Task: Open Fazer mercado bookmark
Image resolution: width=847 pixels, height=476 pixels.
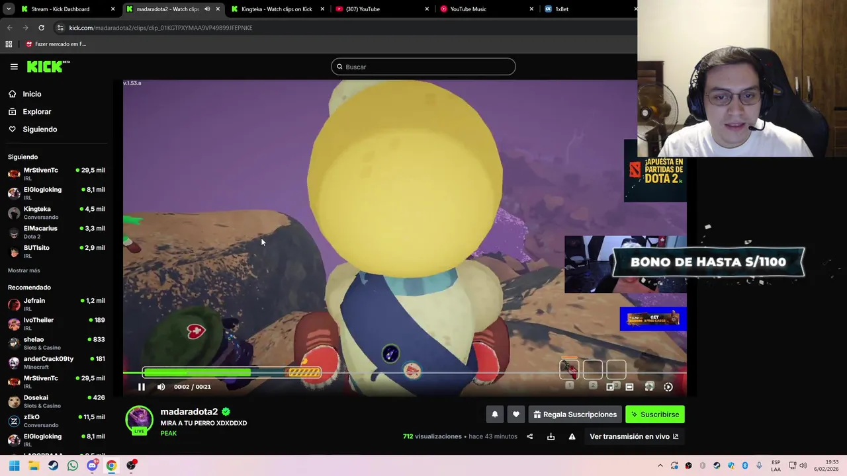Action: click(56, 44)
